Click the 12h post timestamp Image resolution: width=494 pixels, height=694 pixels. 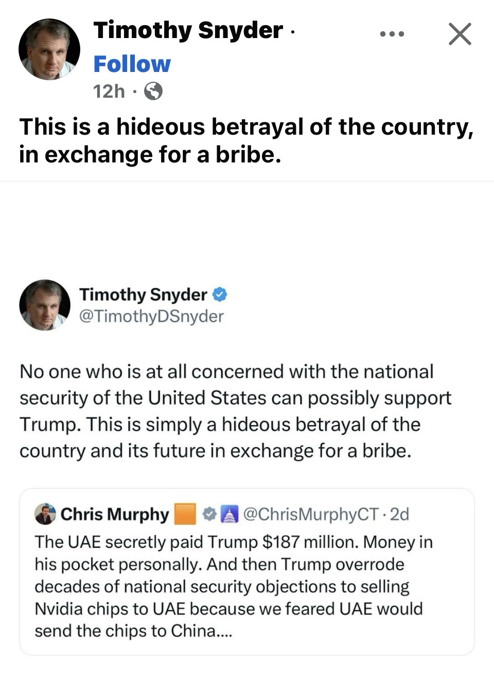(109, 92)
